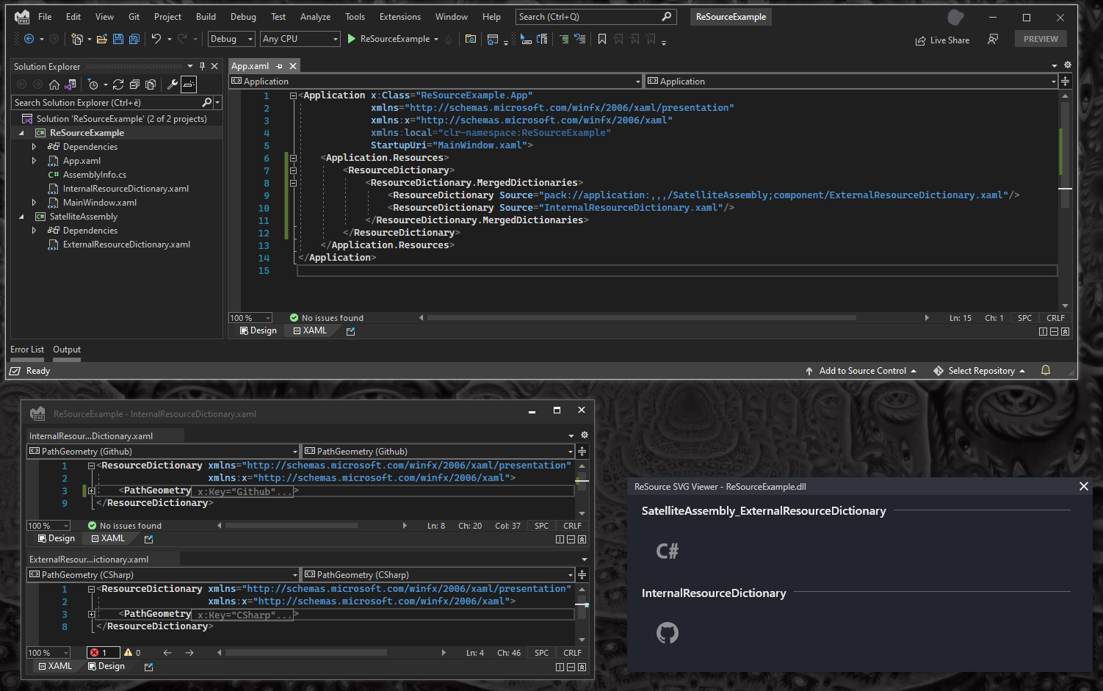Click Add to Source Control
The width and height of the screenshot is (1103, 691).
coord(862,371)
